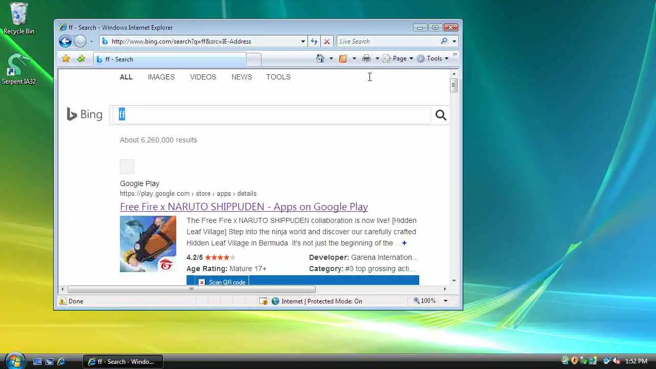656x369 pixels.
Task: Open the Tools menu
Action: pos(433,58)
